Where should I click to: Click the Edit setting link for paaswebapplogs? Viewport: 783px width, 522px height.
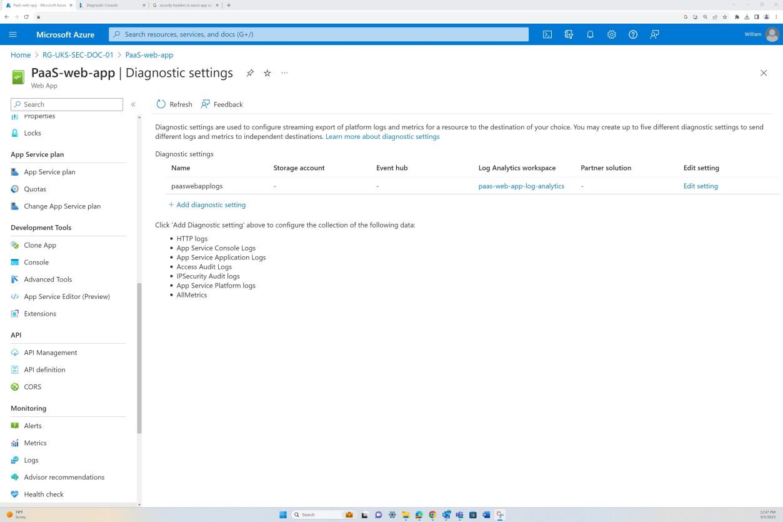pos(700,186)
